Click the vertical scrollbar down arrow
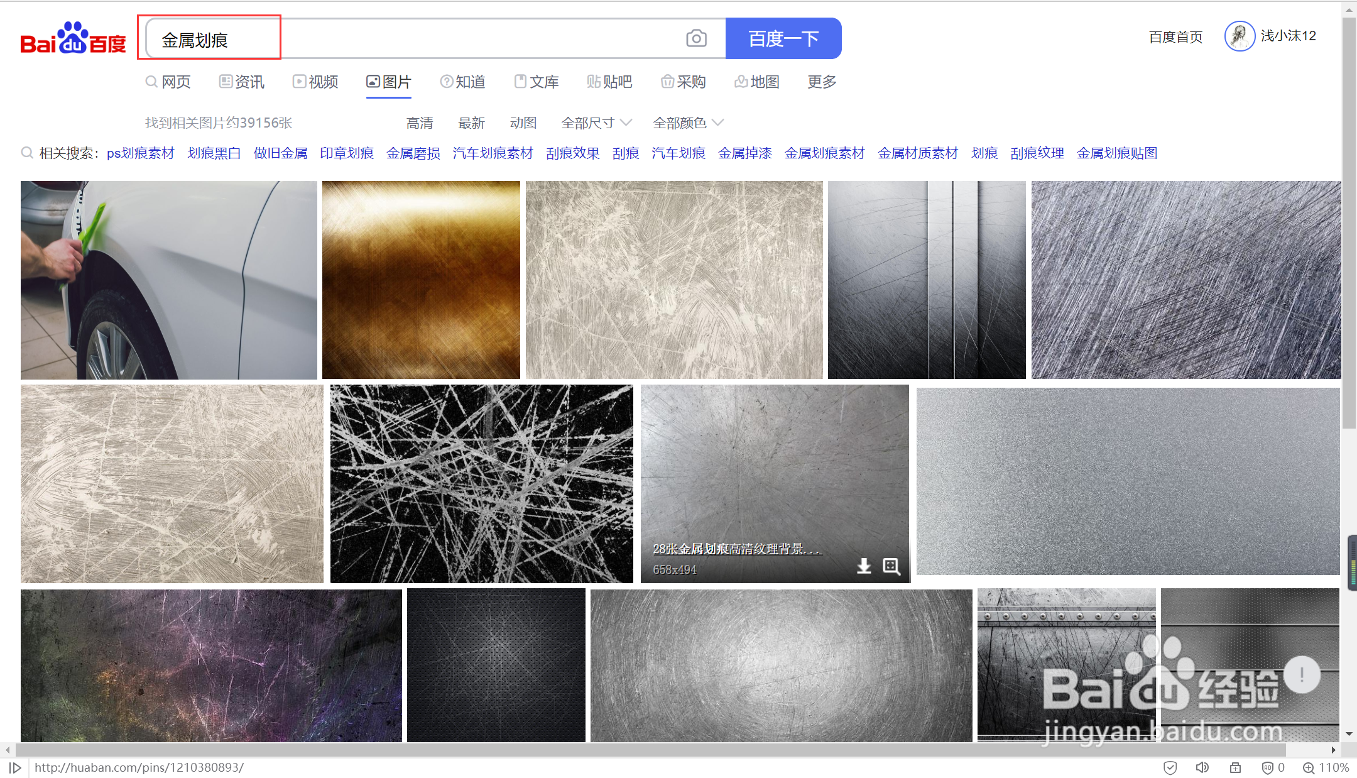The image size is (1357, 778). pyautogui.click(x=1349, y=734)
